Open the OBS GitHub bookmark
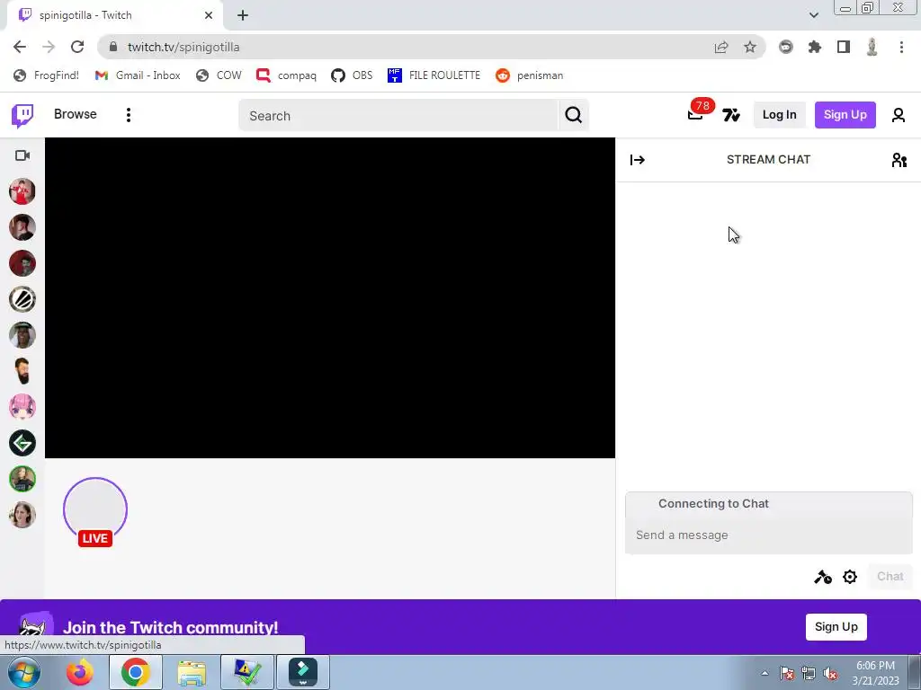The height and width of the screenshot is (690, 921). pyautogui.click(x=352, y=75)
